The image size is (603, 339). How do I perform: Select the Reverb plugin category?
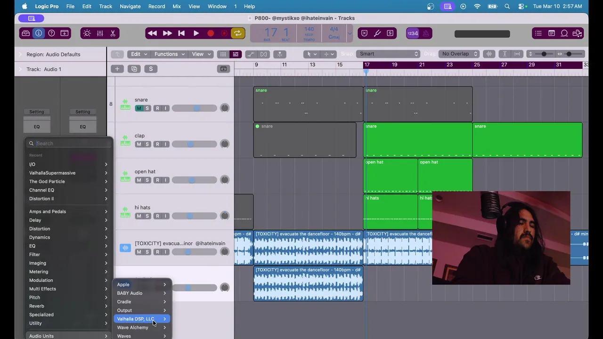pyautogui.click(x=68, y=306)
